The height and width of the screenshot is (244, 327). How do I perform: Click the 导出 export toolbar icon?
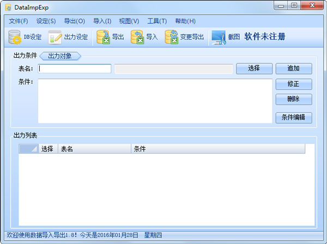[104, 37]
